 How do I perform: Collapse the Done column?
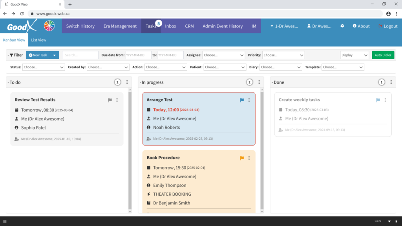point(272,82)
